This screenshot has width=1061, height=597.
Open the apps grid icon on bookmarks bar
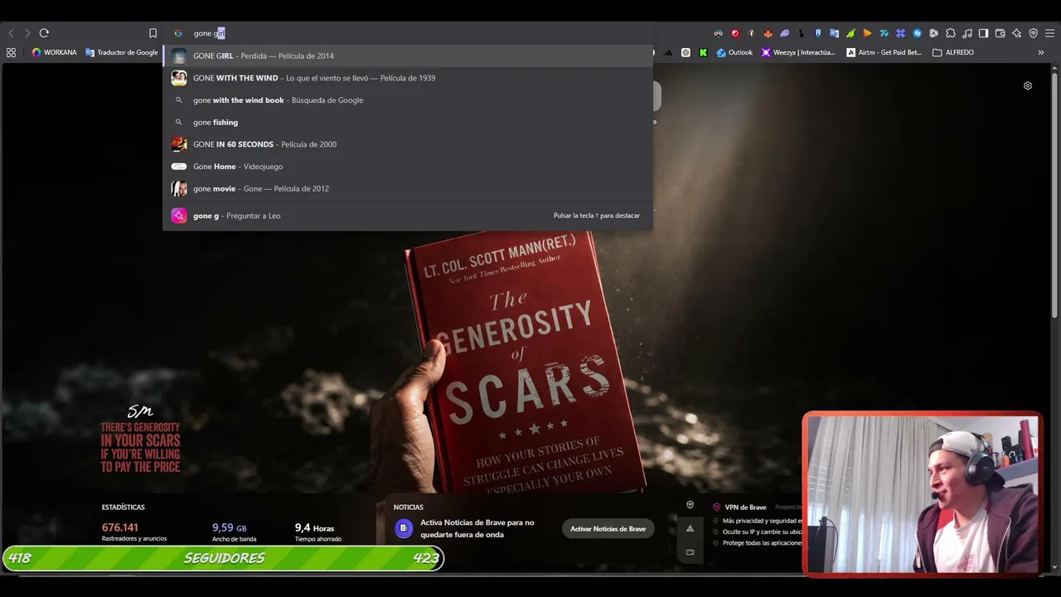pos(11,52)
